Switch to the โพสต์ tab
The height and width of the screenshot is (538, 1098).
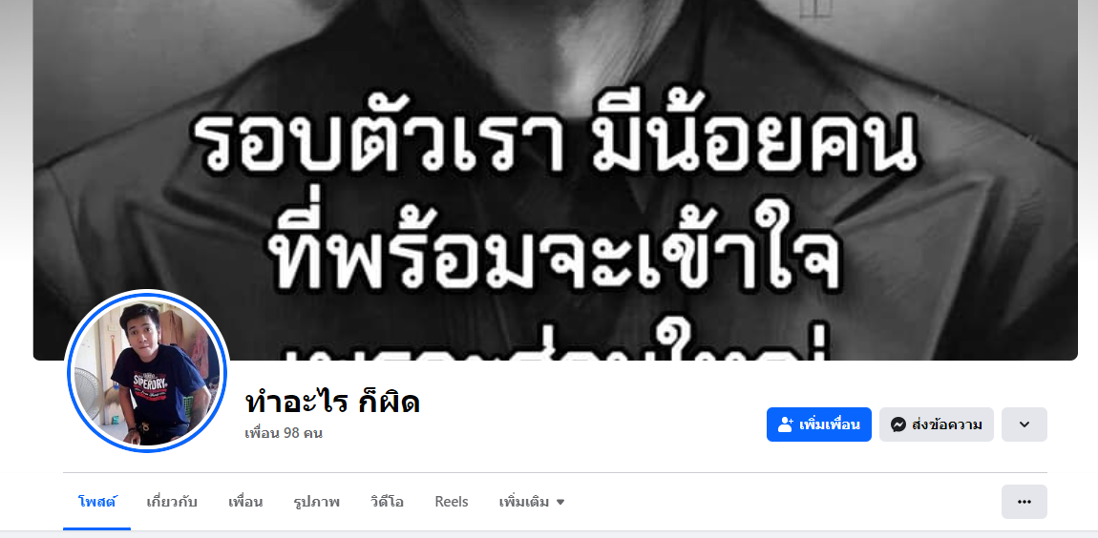click(97, 502)
